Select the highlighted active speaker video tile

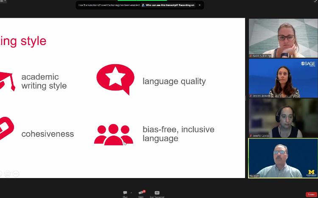[x=283, y=158]
